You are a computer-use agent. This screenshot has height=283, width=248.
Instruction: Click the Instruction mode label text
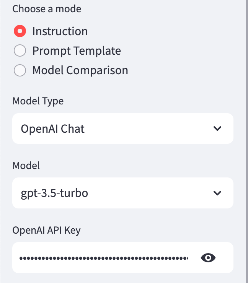(x=60, y=31)
